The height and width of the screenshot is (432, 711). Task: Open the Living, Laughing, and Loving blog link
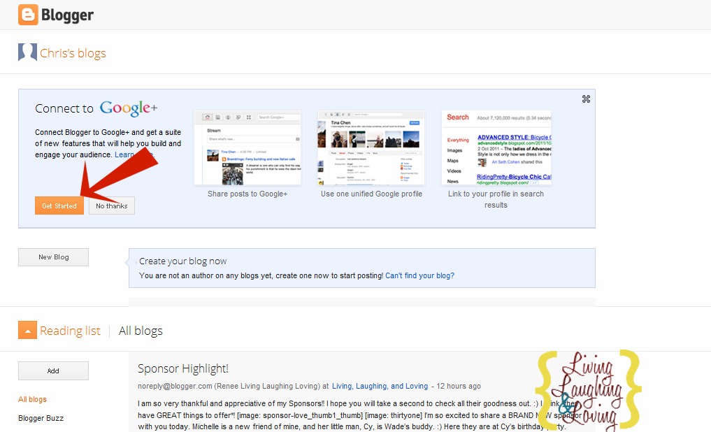tap(380, 387)
